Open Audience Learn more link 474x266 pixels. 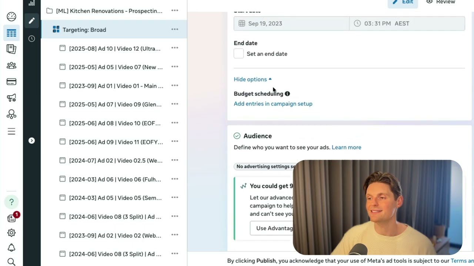coord(346,147)
